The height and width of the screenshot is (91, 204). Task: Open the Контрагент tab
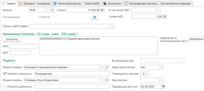coord(112,4)
